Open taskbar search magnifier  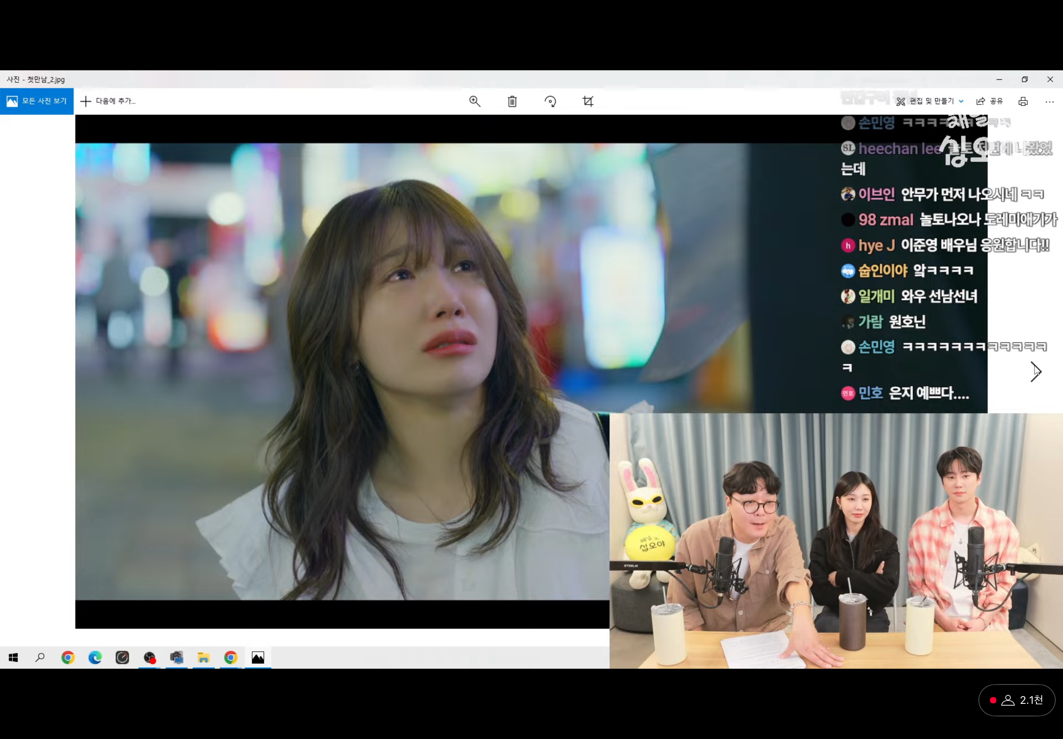click(40, 657)
